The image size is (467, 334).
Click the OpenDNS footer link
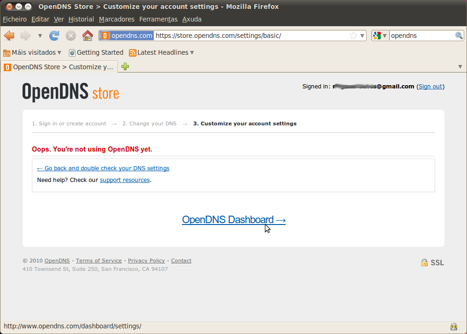(x=57, y=261)
